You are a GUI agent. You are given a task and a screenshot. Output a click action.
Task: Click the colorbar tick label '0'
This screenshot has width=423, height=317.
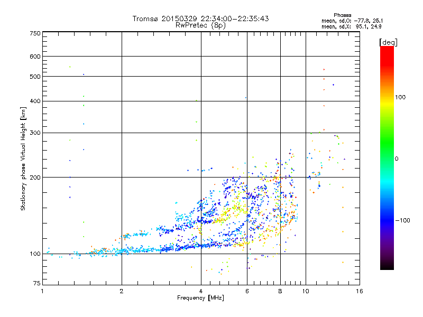pyautogui.click(x=397, y=159)
